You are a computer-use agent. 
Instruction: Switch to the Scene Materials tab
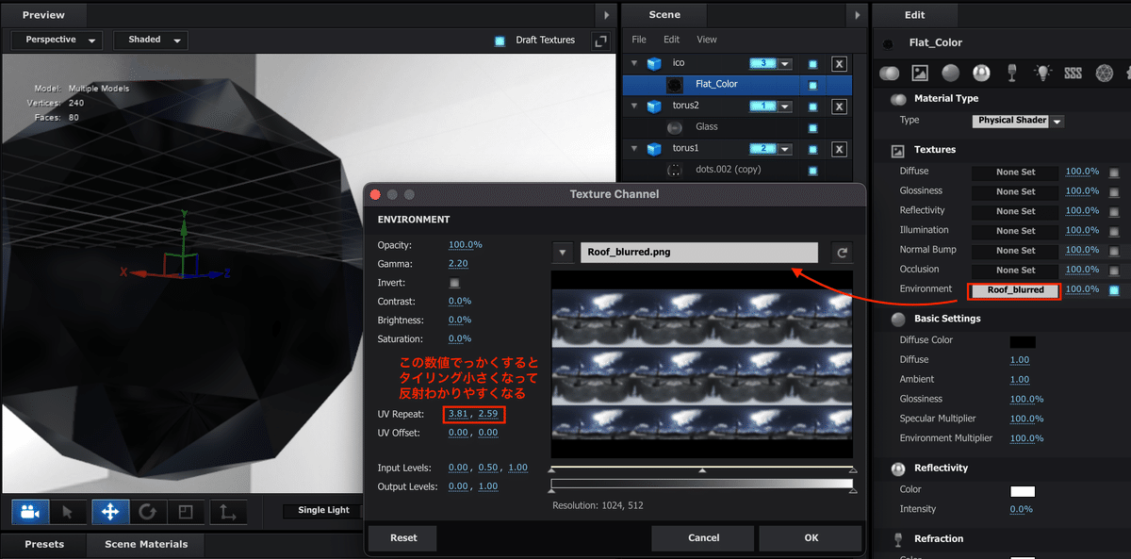(146, 544)
